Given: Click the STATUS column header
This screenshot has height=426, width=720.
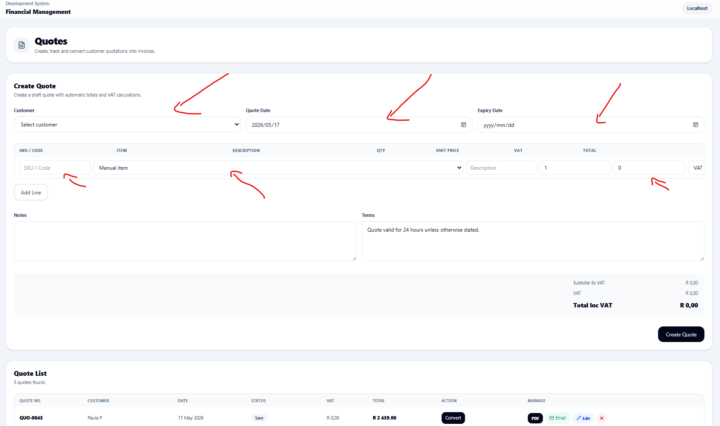Looking at the screenshot, I should click(x=258, y=401).
